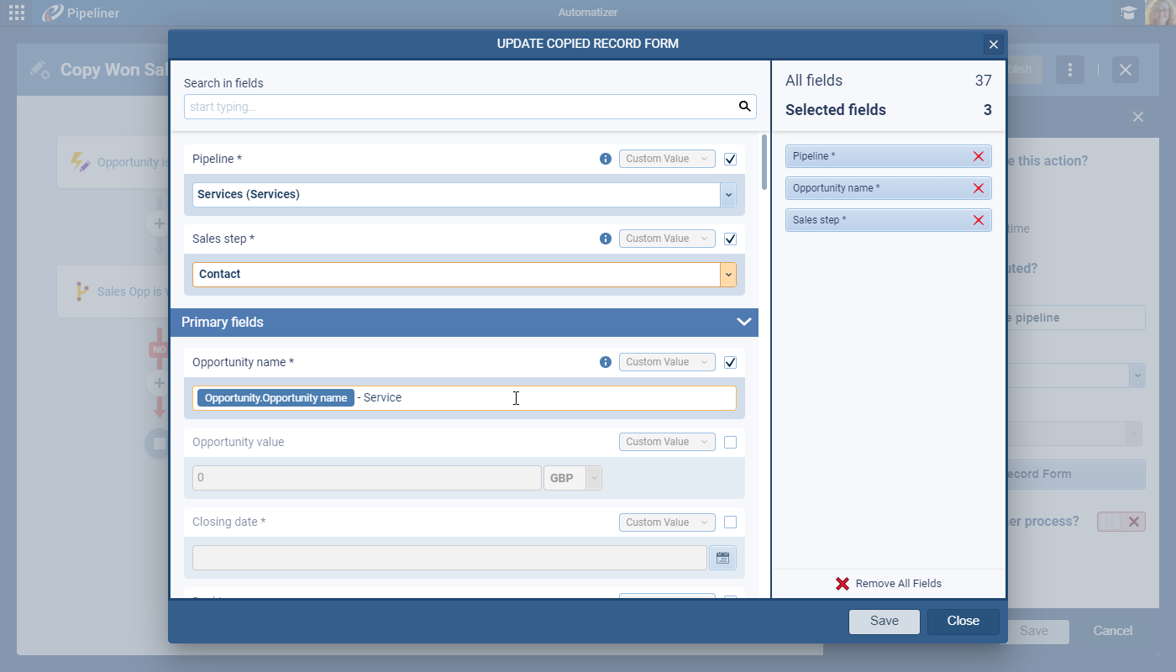Click the info icon beside Pipeline field
Viewport: 1176px width, 672px height.
606,159
